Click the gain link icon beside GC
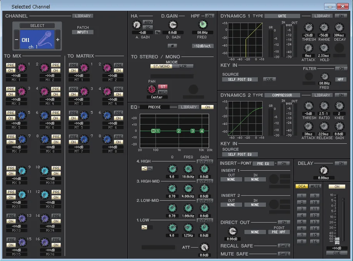Image resolution: width=353 pixels, height=261 pixels. [x=158, y=32]
